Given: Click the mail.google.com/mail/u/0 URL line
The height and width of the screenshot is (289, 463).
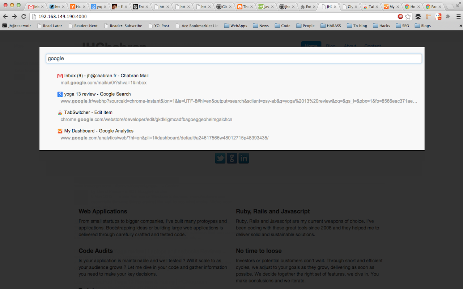Looking at the screenshot, I should click(103, 83).
